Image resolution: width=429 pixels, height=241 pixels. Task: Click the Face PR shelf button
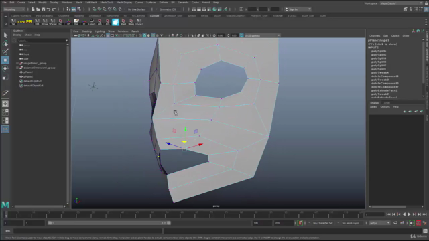pyautogui.click(x=25, y=22)
